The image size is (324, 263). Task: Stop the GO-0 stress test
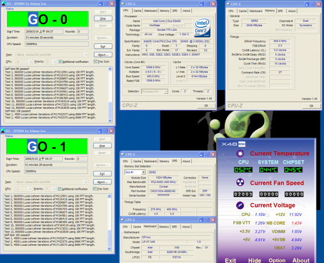[x=103, y=19]
